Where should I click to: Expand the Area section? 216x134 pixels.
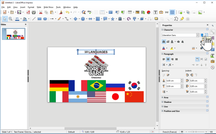pyautogui.click(x=162, y=98)
